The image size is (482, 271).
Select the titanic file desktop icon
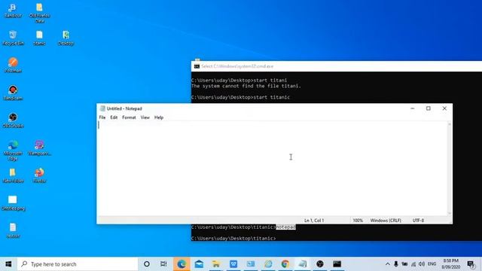(39, 38)
